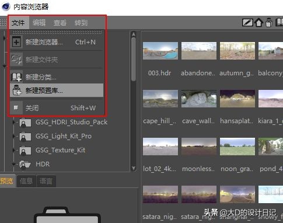Select the hansaplat.. HDR thumbnail
Screen dimensions: 283x223
[237, 99]
